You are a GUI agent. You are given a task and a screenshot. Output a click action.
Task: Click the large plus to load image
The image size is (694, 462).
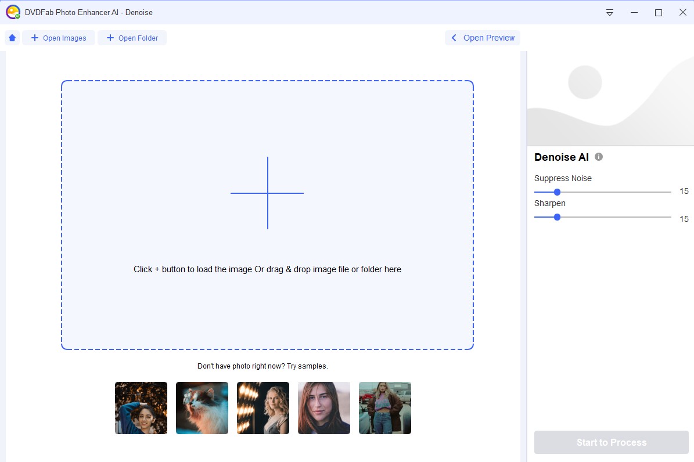(x=267, y=193)
